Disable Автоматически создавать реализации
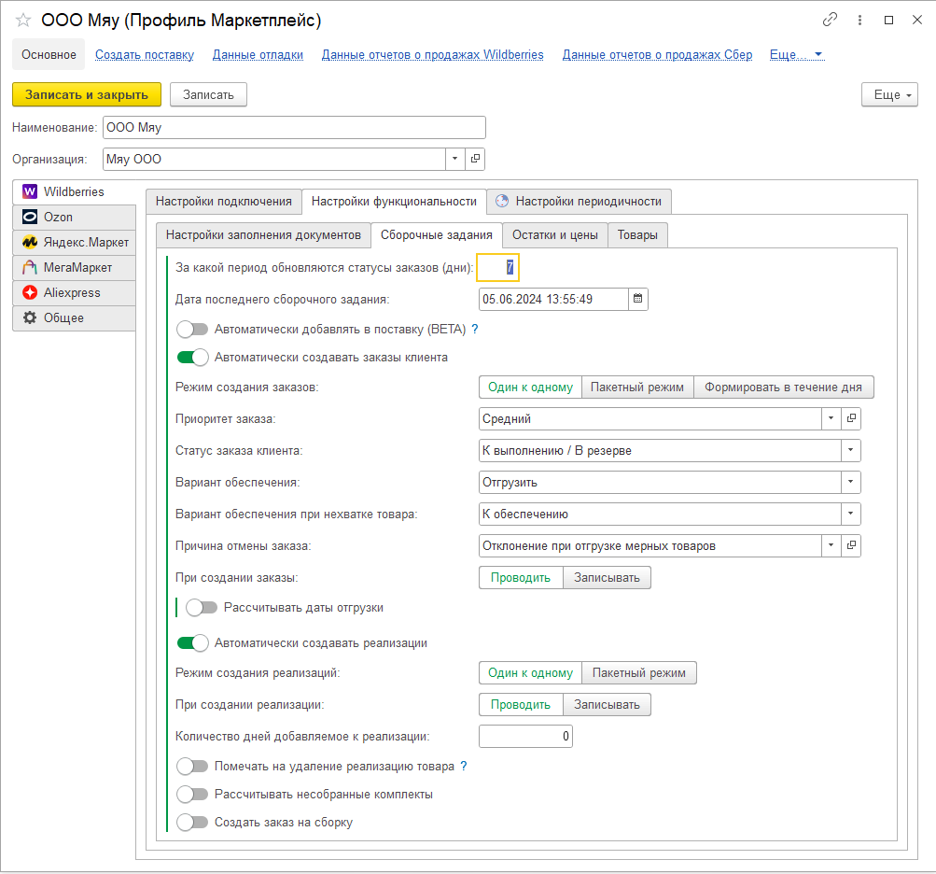 pos(192,642)
